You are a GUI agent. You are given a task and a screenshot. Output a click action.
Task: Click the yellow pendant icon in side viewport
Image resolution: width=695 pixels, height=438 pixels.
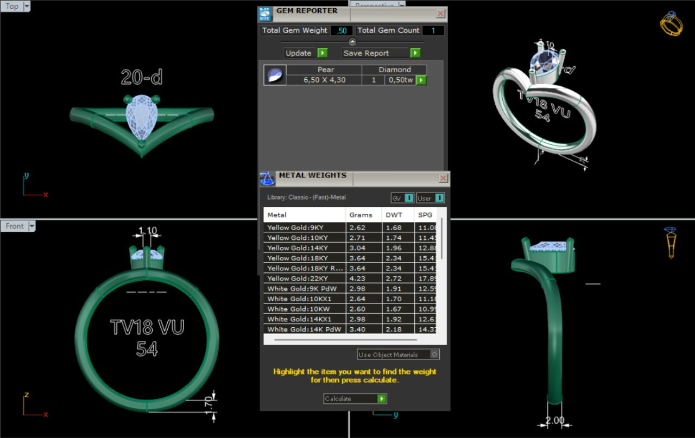(671, 242)
